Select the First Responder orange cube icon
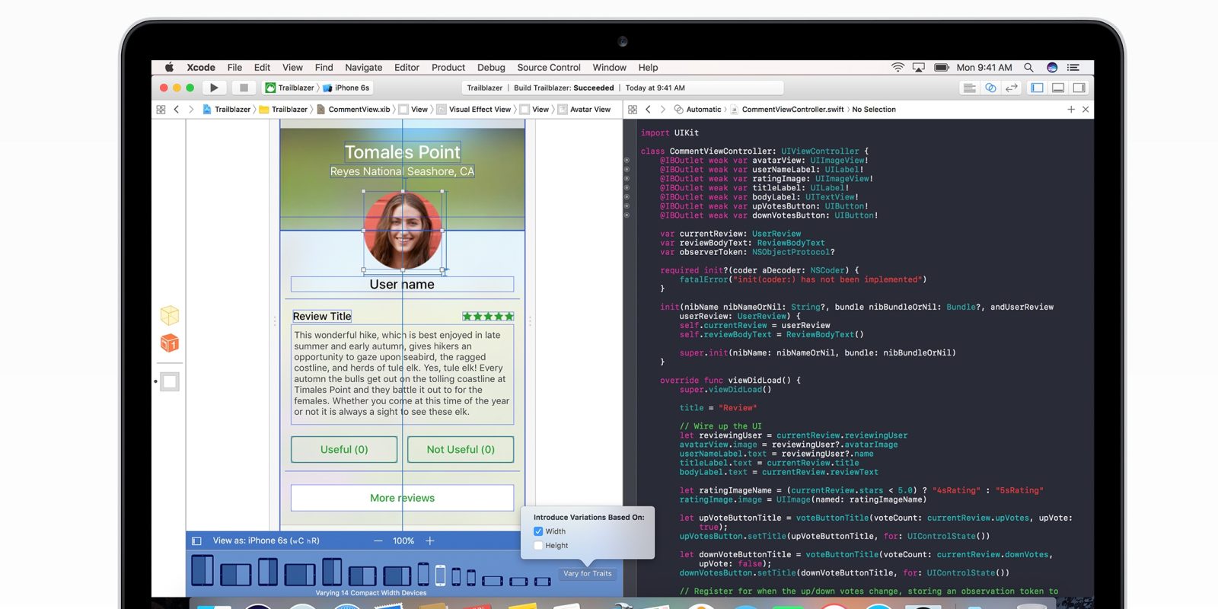 [170, 343]
